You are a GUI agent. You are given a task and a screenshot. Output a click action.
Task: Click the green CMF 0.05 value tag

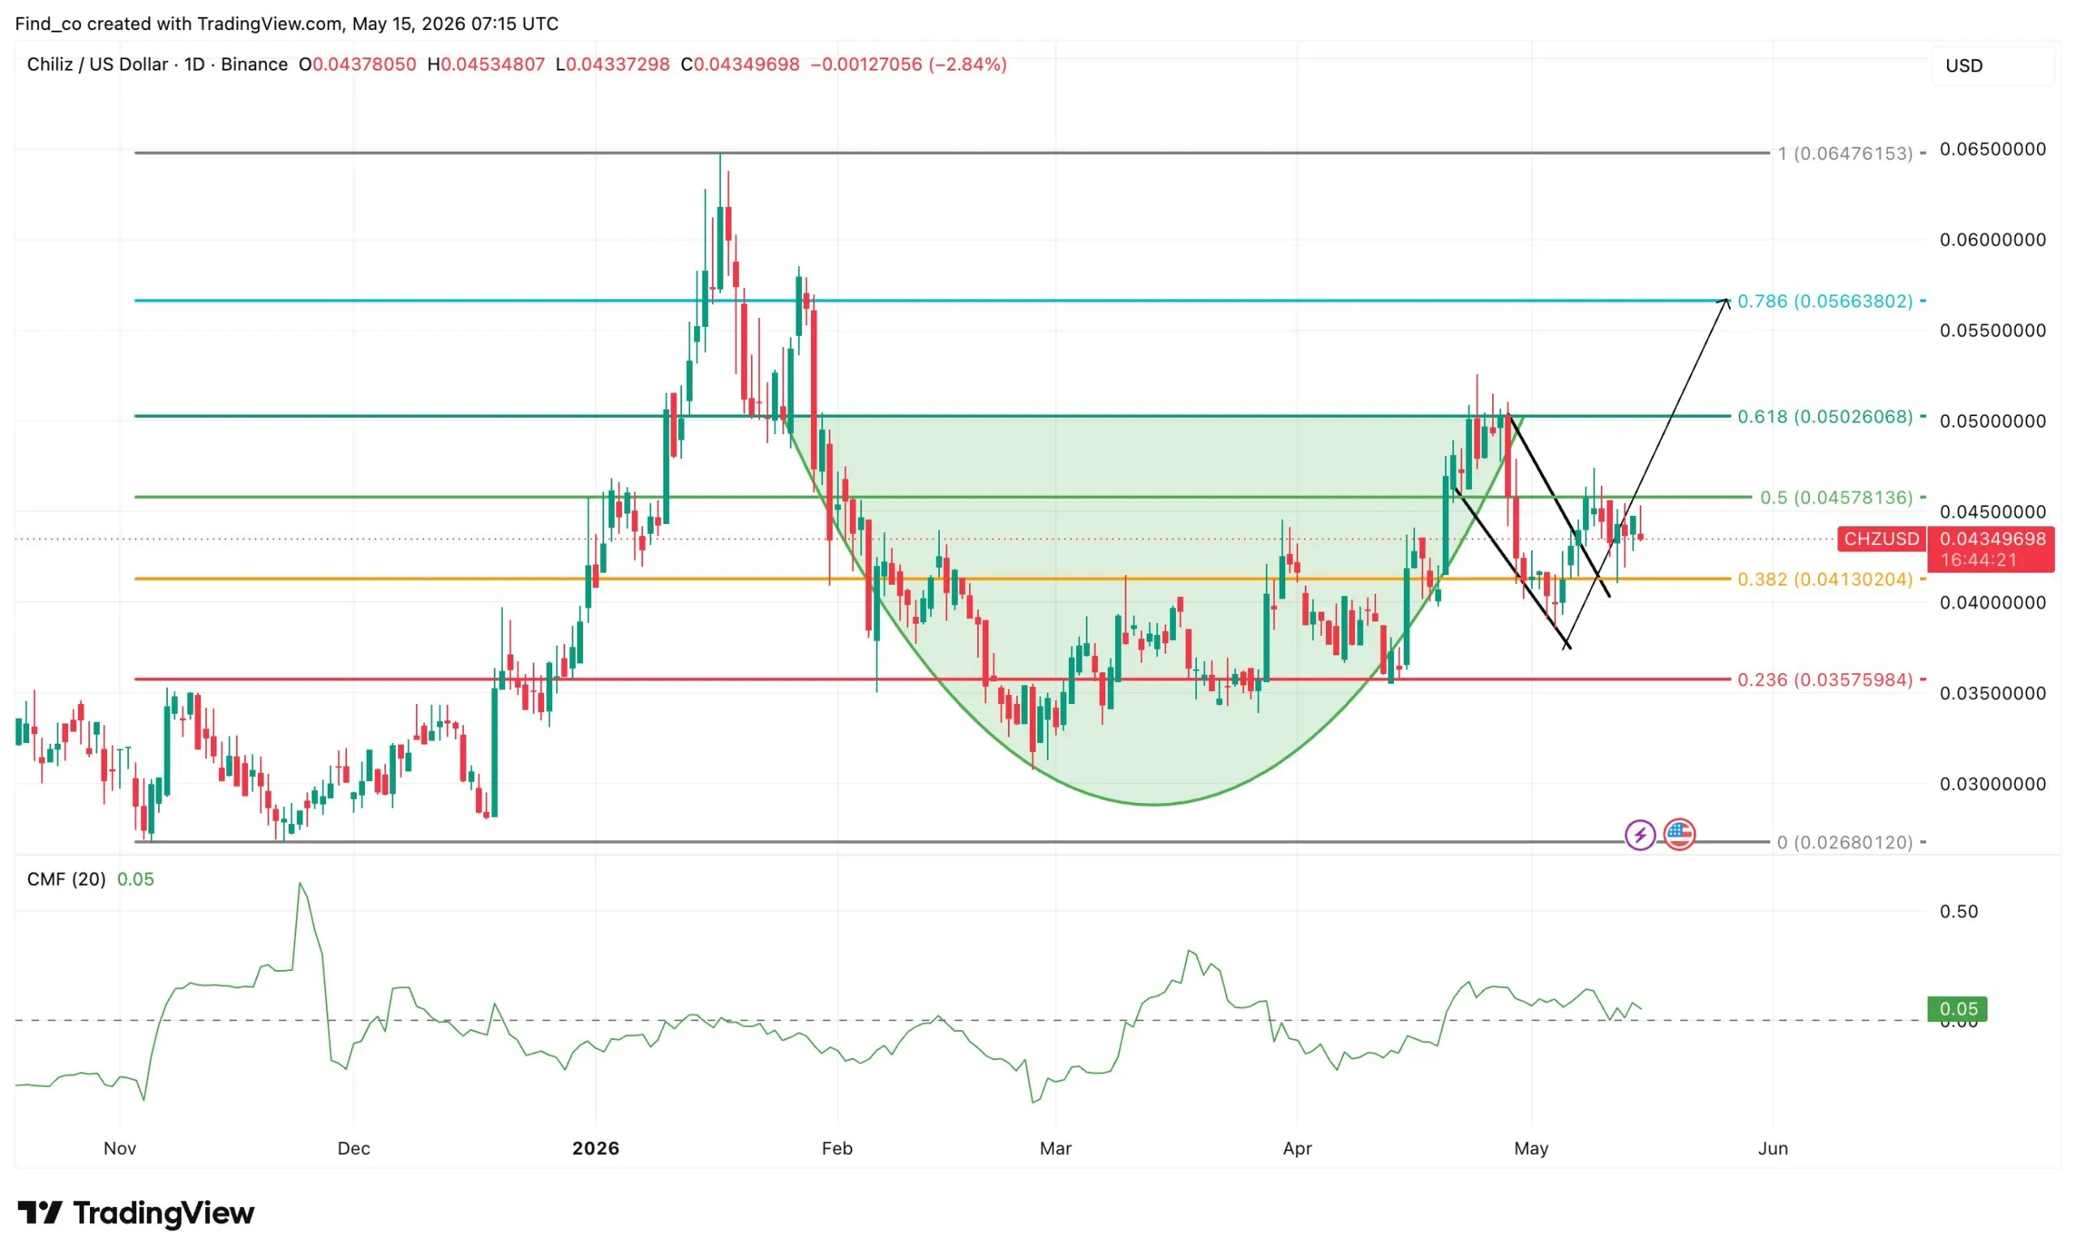(1958, 1009)
